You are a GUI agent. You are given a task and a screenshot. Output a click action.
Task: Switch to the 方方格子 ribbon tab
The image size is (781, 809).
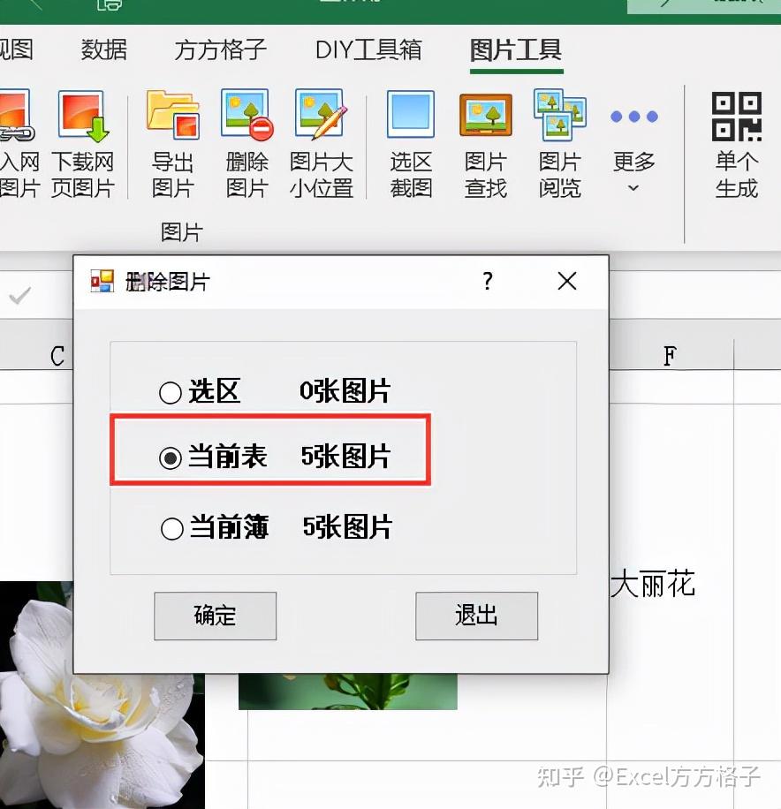click(217, 50)
